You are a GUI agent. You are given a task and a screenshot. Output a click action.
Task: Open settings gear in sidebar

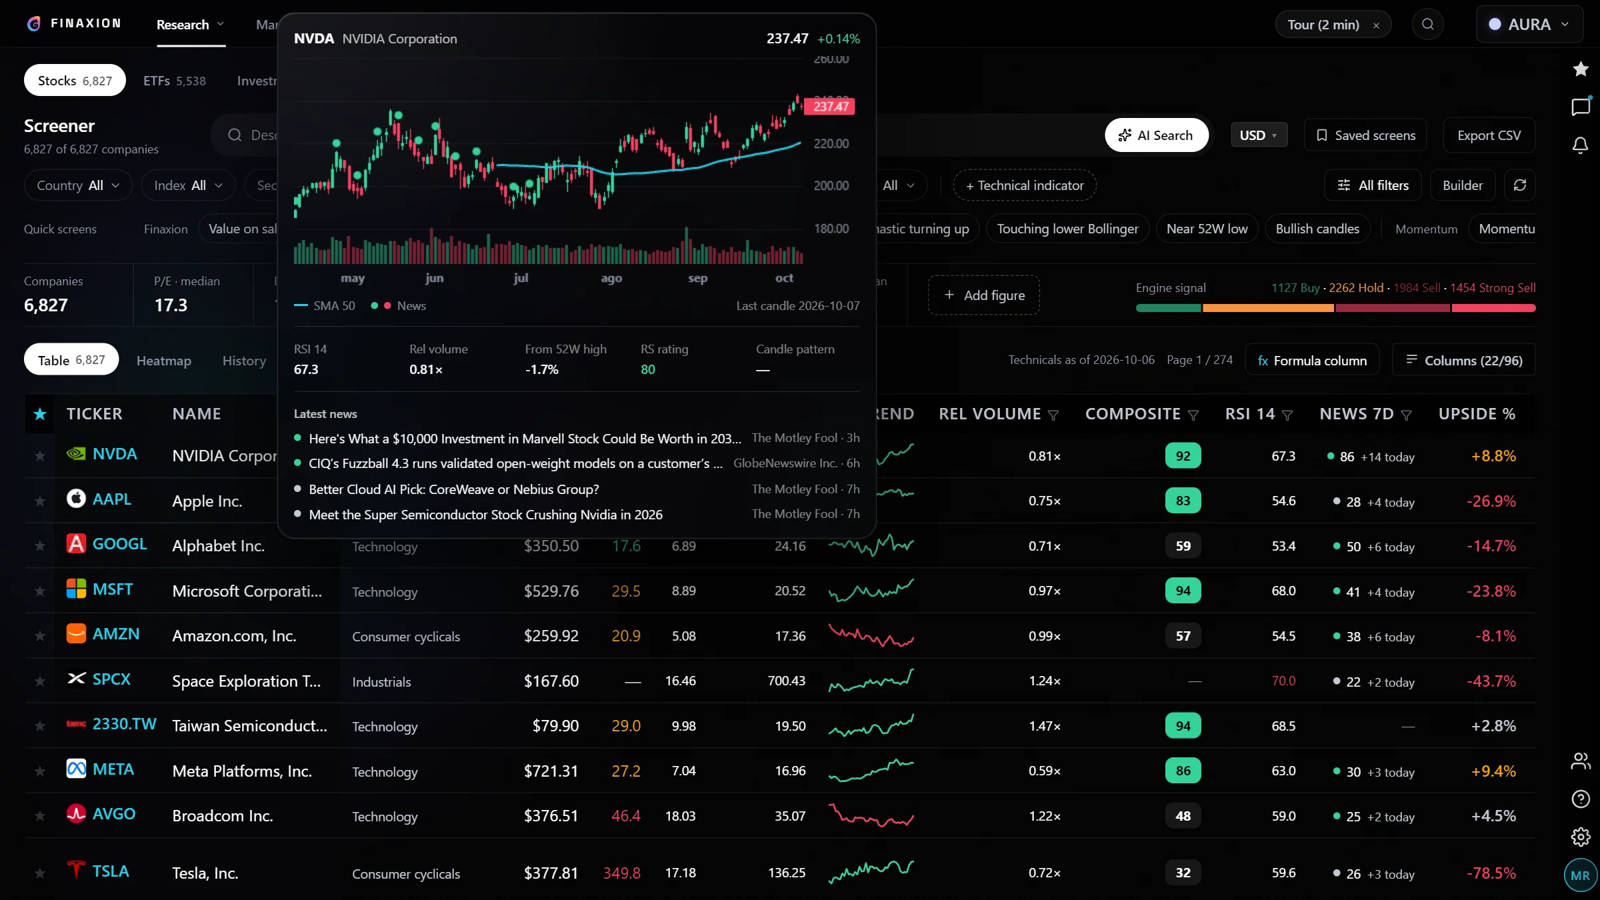[1581, 837]
